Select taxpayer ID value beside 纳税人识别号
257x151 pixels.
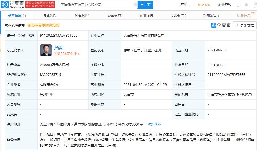click(x=226, y=75)
